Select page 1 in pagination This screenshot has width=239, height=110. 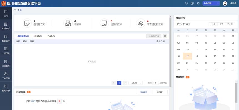[119, 83]
